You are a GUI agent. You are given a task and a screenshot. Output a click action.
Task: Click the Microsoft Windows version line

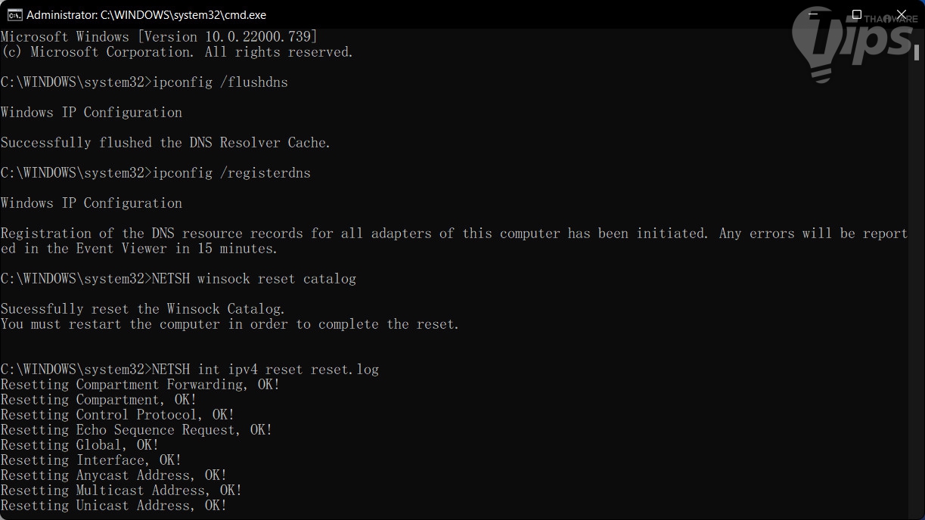pyautogui.click(x=159, y=37)
